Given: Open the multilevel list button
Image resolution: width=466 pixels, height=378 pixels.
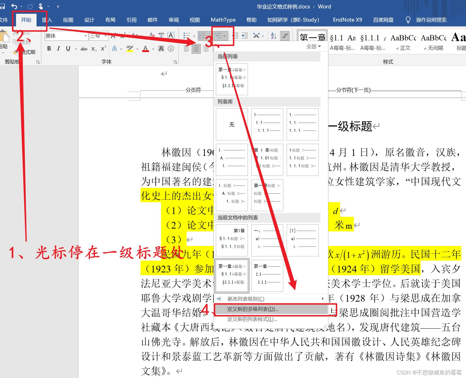Looking at the screenshot, I should pyautogui.click(x=221, y=36).
